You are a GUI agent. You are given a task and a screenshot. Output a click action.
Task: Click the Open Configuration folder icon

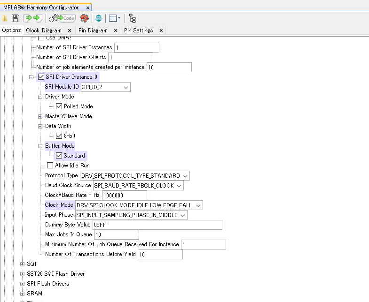[5, 18]
